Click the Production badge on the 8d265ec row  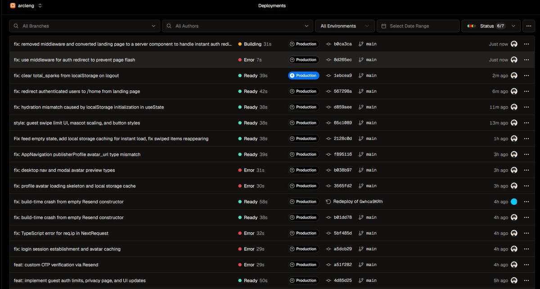304,60
